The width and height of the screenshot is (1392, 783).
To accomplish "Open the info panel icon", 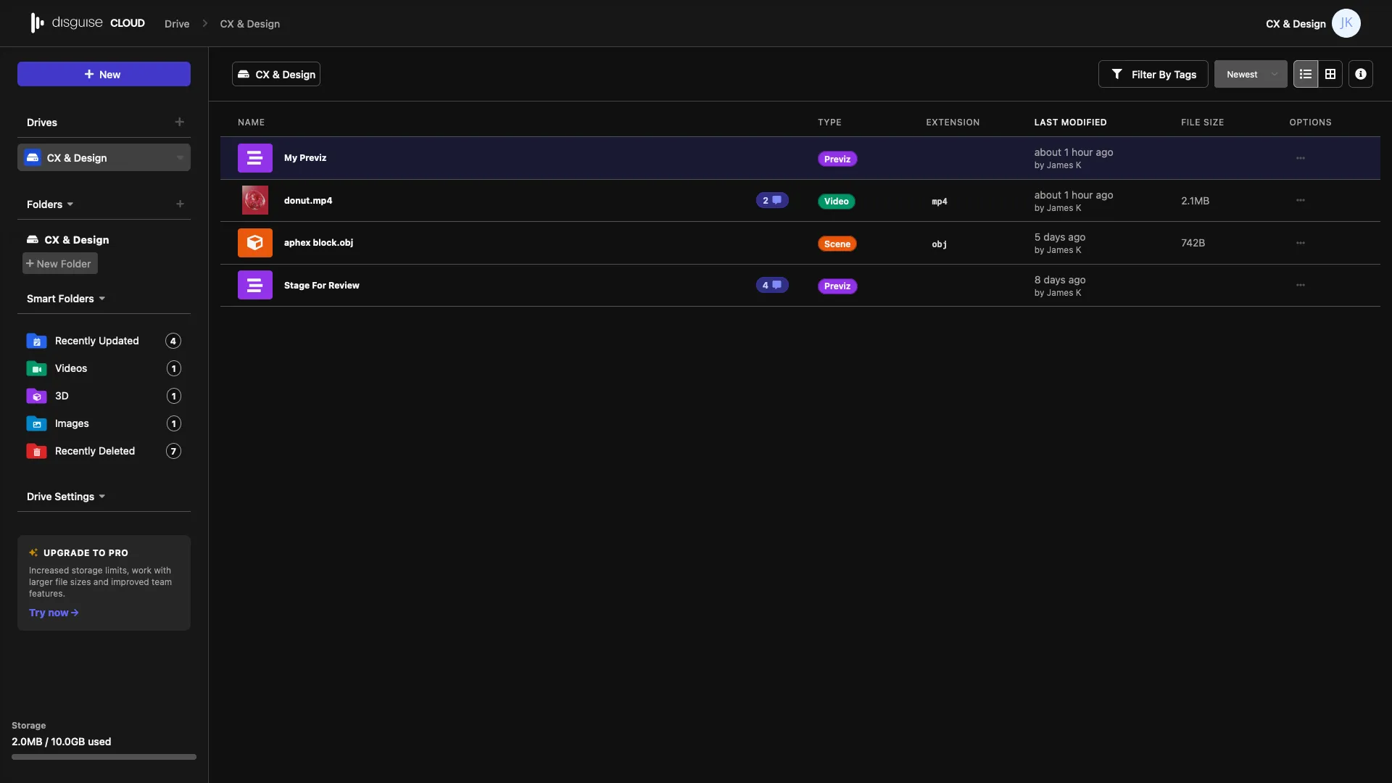I will point(1361,73).
